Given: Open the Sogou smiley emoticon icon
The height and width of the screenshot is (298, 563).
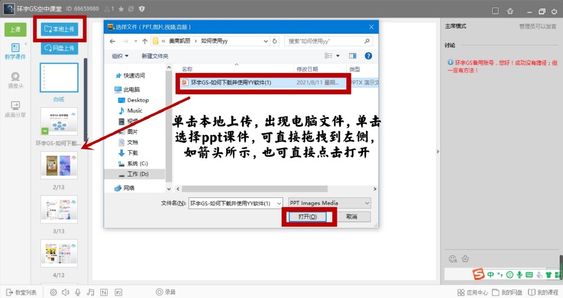Looking at the screenshot, I should click(x=510, y=275).
